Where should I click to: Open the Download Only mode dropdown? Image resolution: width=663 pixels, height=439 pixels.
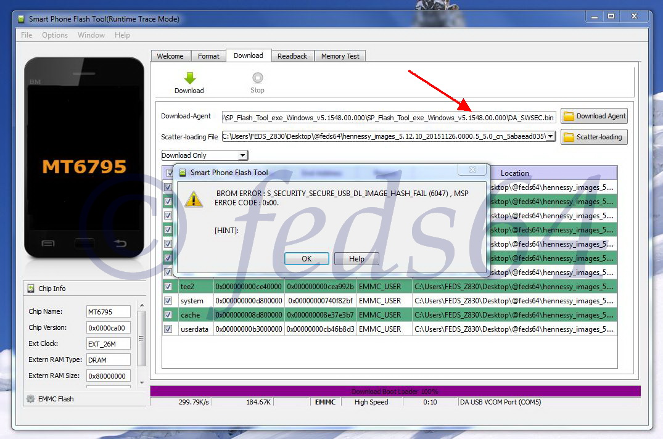coord(243,155)
